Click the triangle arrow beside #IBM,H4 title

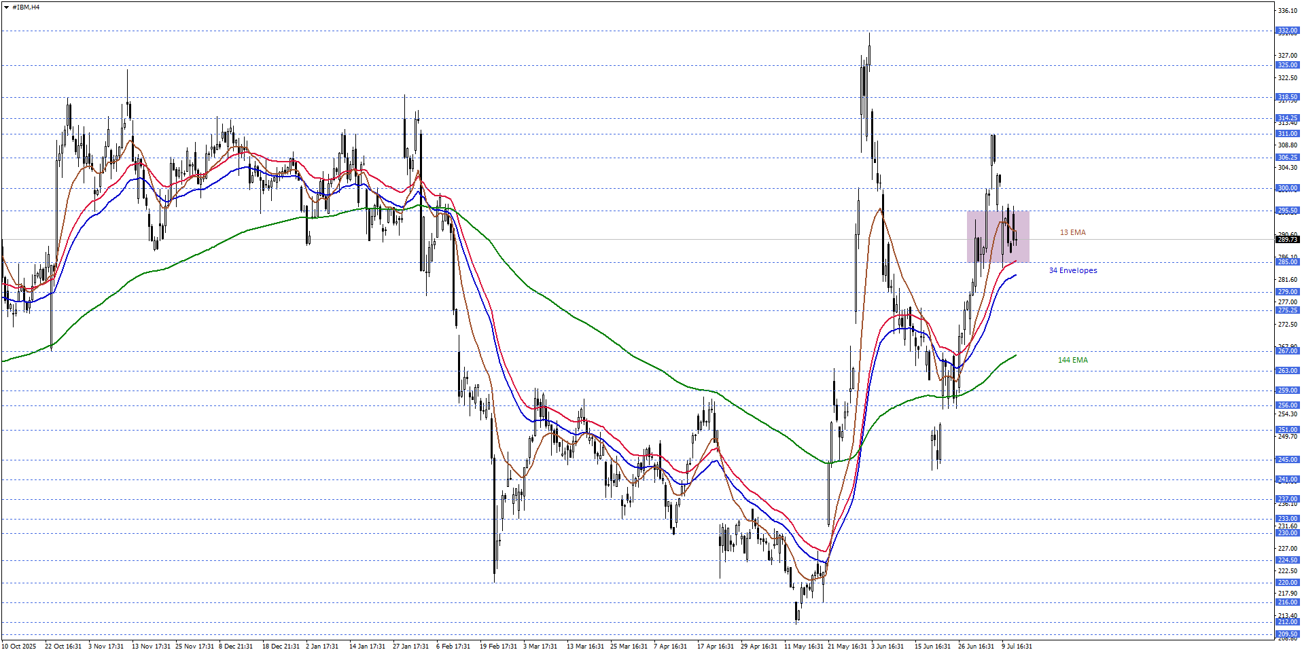(6, 7)
